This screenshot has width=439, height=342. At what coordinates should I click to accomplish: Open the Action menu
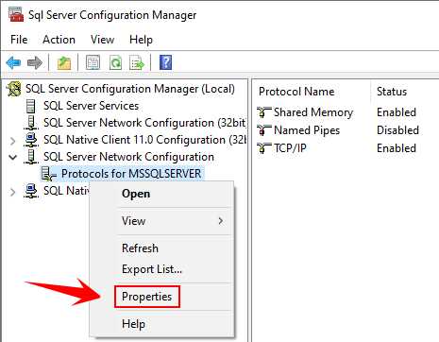(x=59, y=40)
